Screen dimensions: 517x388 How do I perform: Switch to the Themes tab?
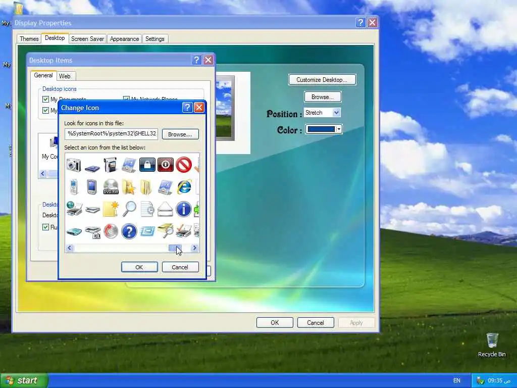click(x=29, y=39)
